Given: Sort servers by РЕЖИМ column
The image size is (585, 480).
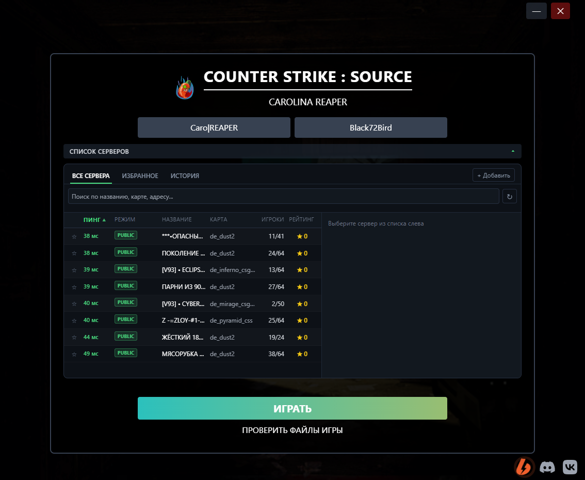Looking at the screenshot, I should click(125, 219).
